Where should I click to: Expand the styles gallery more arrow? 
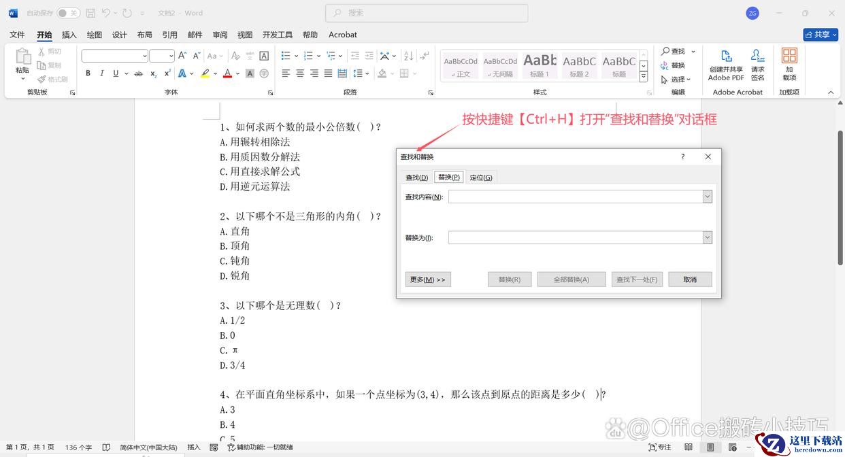click(644, 78)
